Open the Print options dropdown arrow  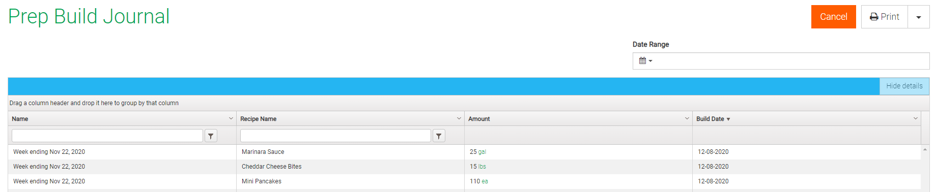point(919,17)
